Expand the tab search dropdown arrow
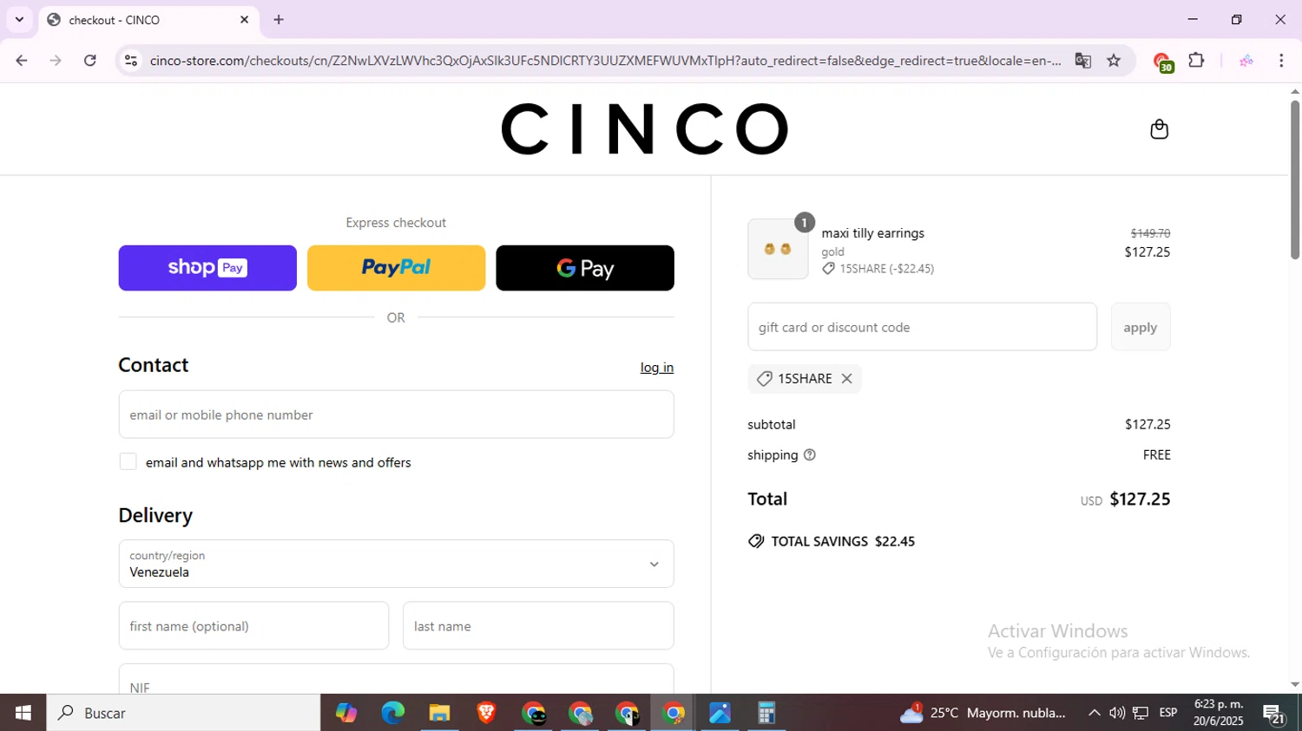This screenshot has height=731, width=1302. click(19, 19)
